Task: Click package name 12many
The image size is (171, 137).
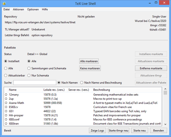Action: (14, 95)
